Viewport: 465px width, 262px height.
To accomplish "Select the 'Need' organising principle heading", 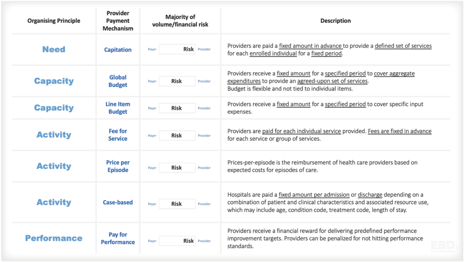I will [x=54, y=50].
